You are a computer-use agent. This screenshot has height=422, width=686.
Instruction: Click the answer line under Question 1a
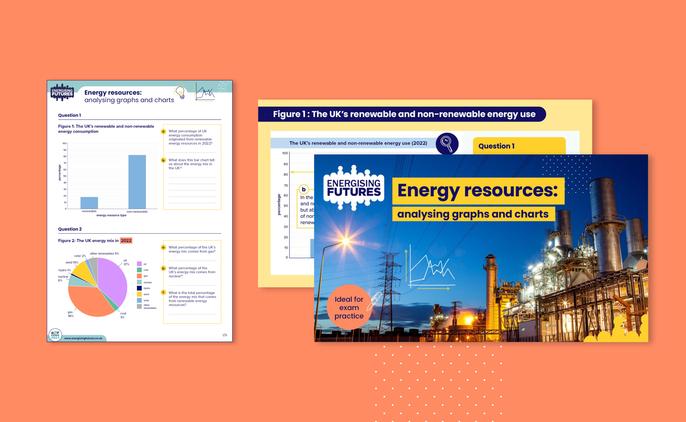pos(193,153)
